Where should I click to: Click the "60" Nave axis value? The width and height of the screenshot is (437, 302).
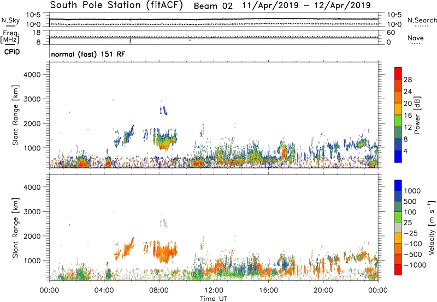click(x=391, y=33)
